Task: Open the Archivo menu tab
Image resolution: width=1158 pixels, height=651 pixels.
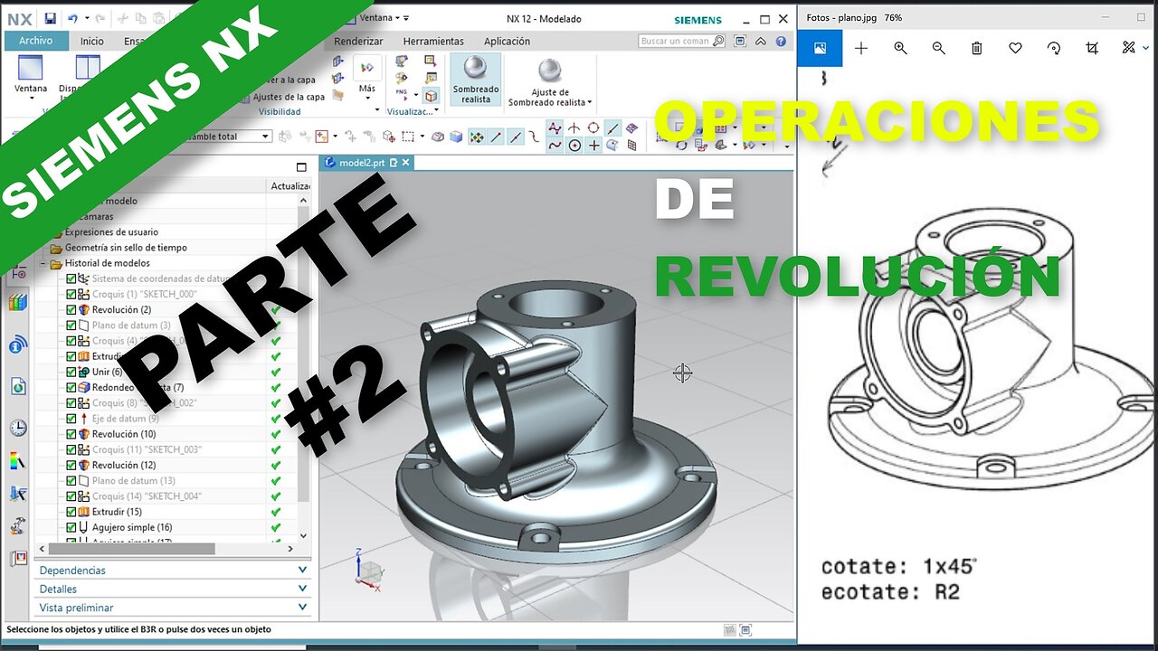Action: click(35, 41)
